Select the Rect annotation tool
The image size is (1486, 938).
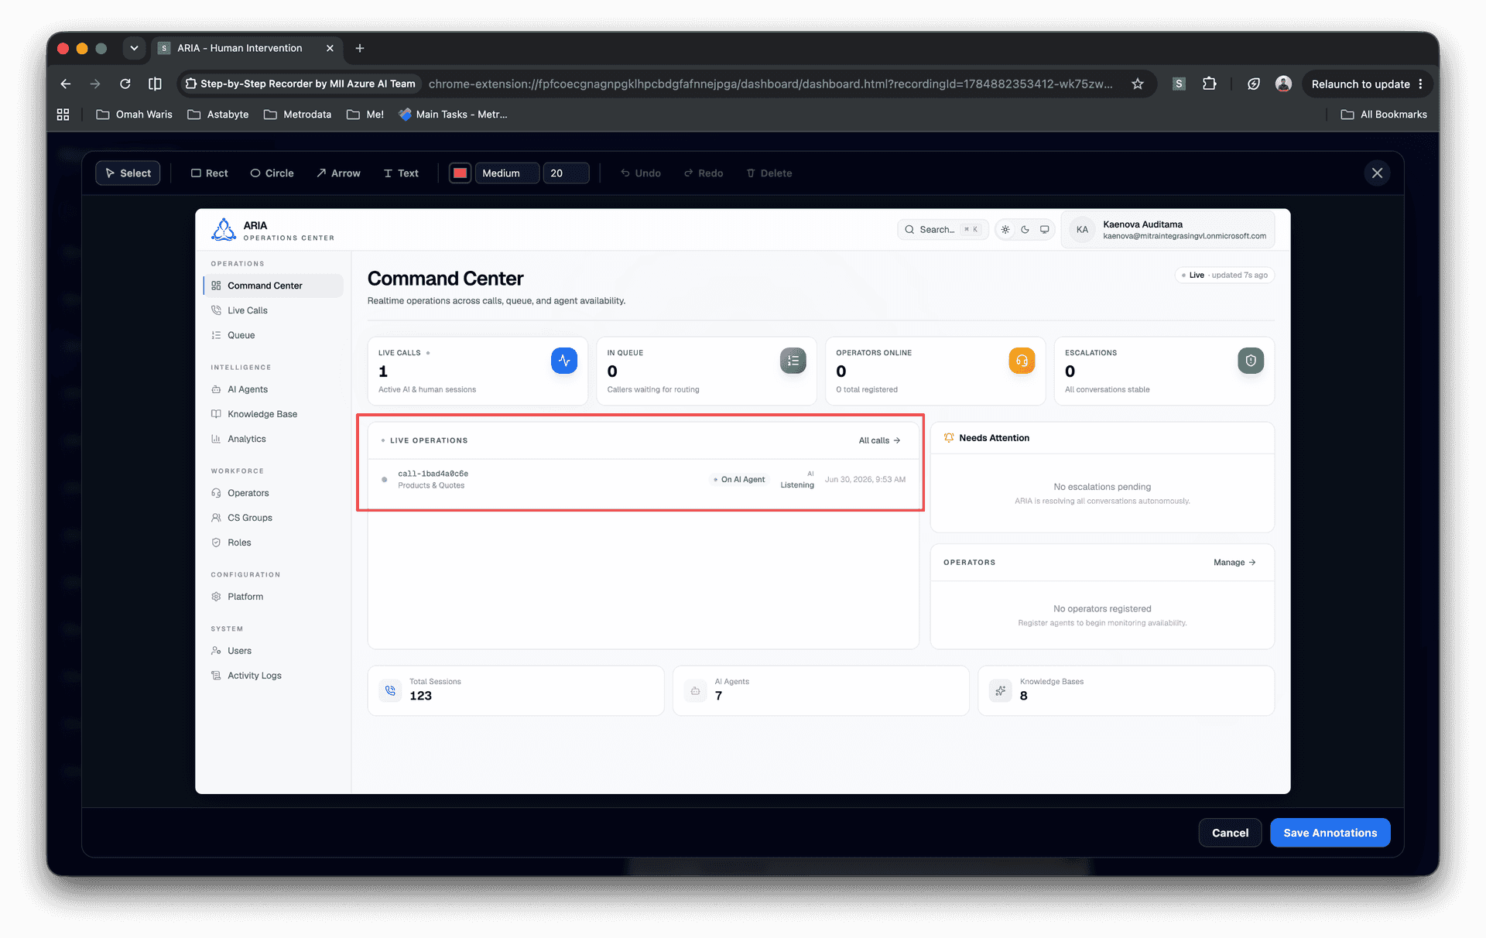[x=209, y=173]
